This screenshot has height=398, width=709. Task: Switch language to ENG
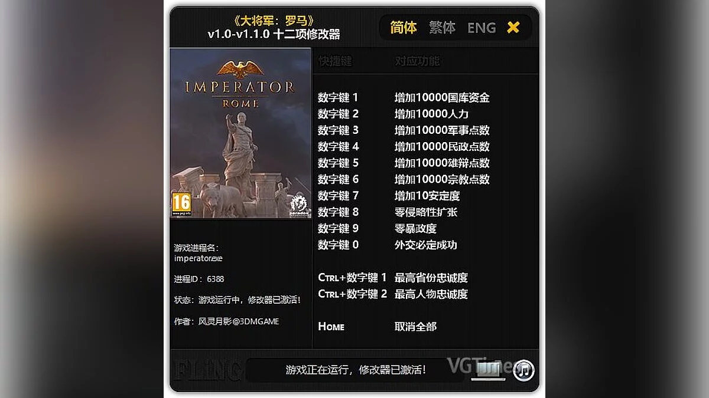(x=482, y=28)
